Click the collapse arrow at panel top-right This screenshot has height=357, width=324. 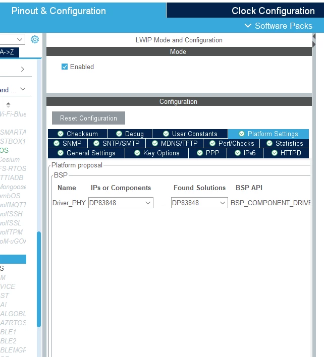coord(314,36)
